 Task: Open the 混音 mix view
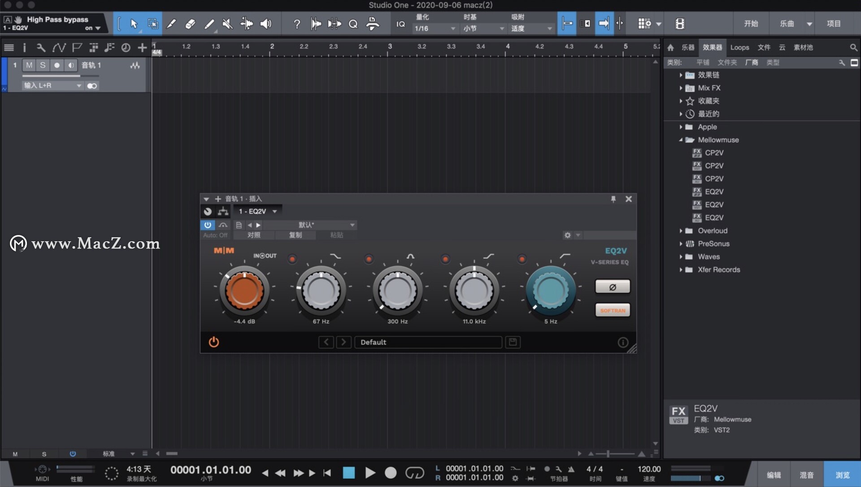point(806,474)
